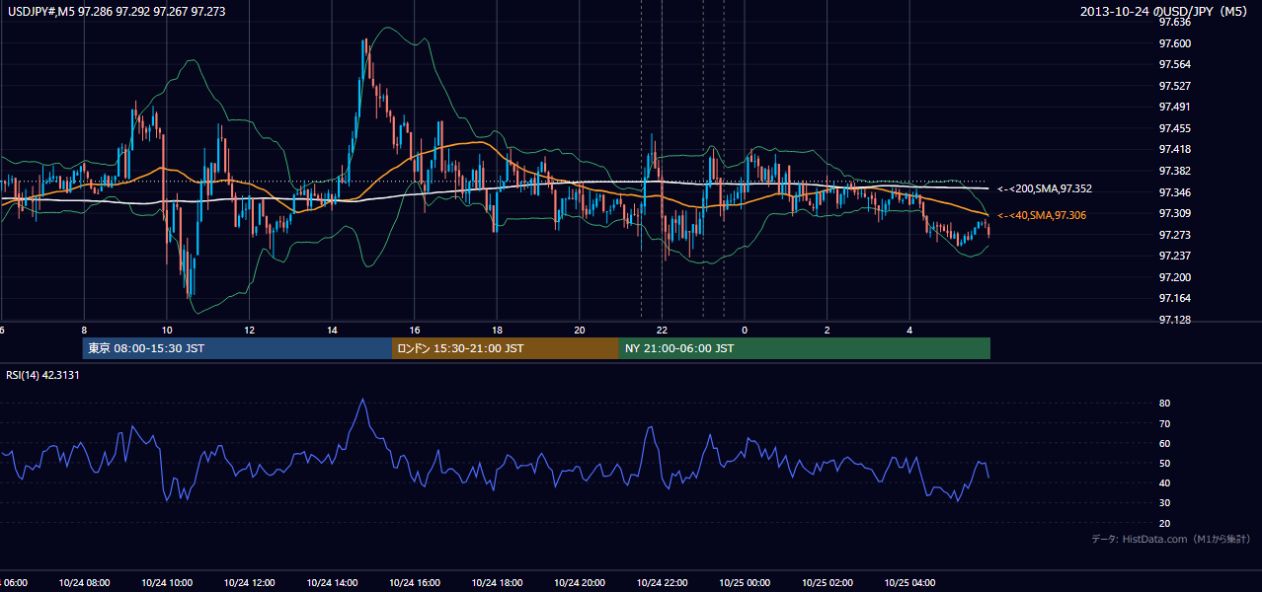
Task: Click hour tick 2 under the price chart
Action: coord(828,331)
